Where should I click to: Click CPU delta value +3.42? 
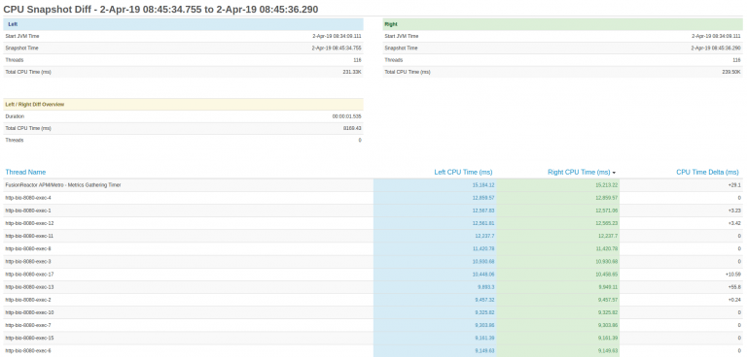click(x=735, y=223)
